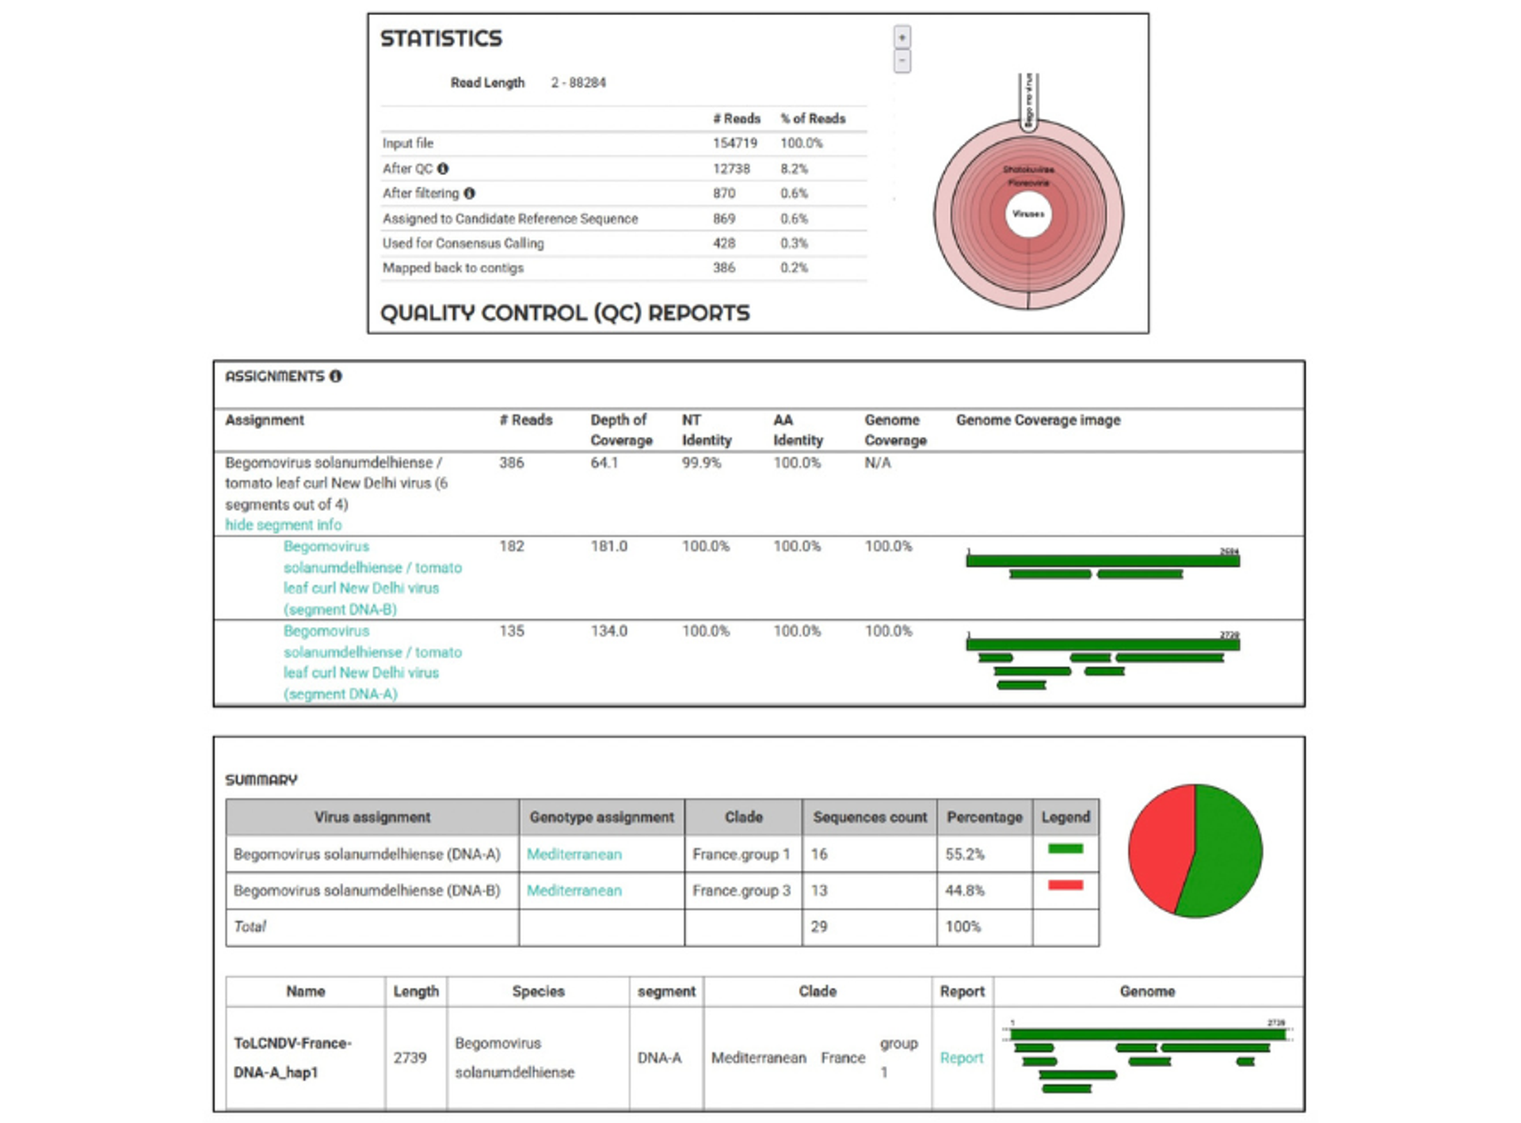Select the Viruses center of sunburst chart

[1028, 214]
